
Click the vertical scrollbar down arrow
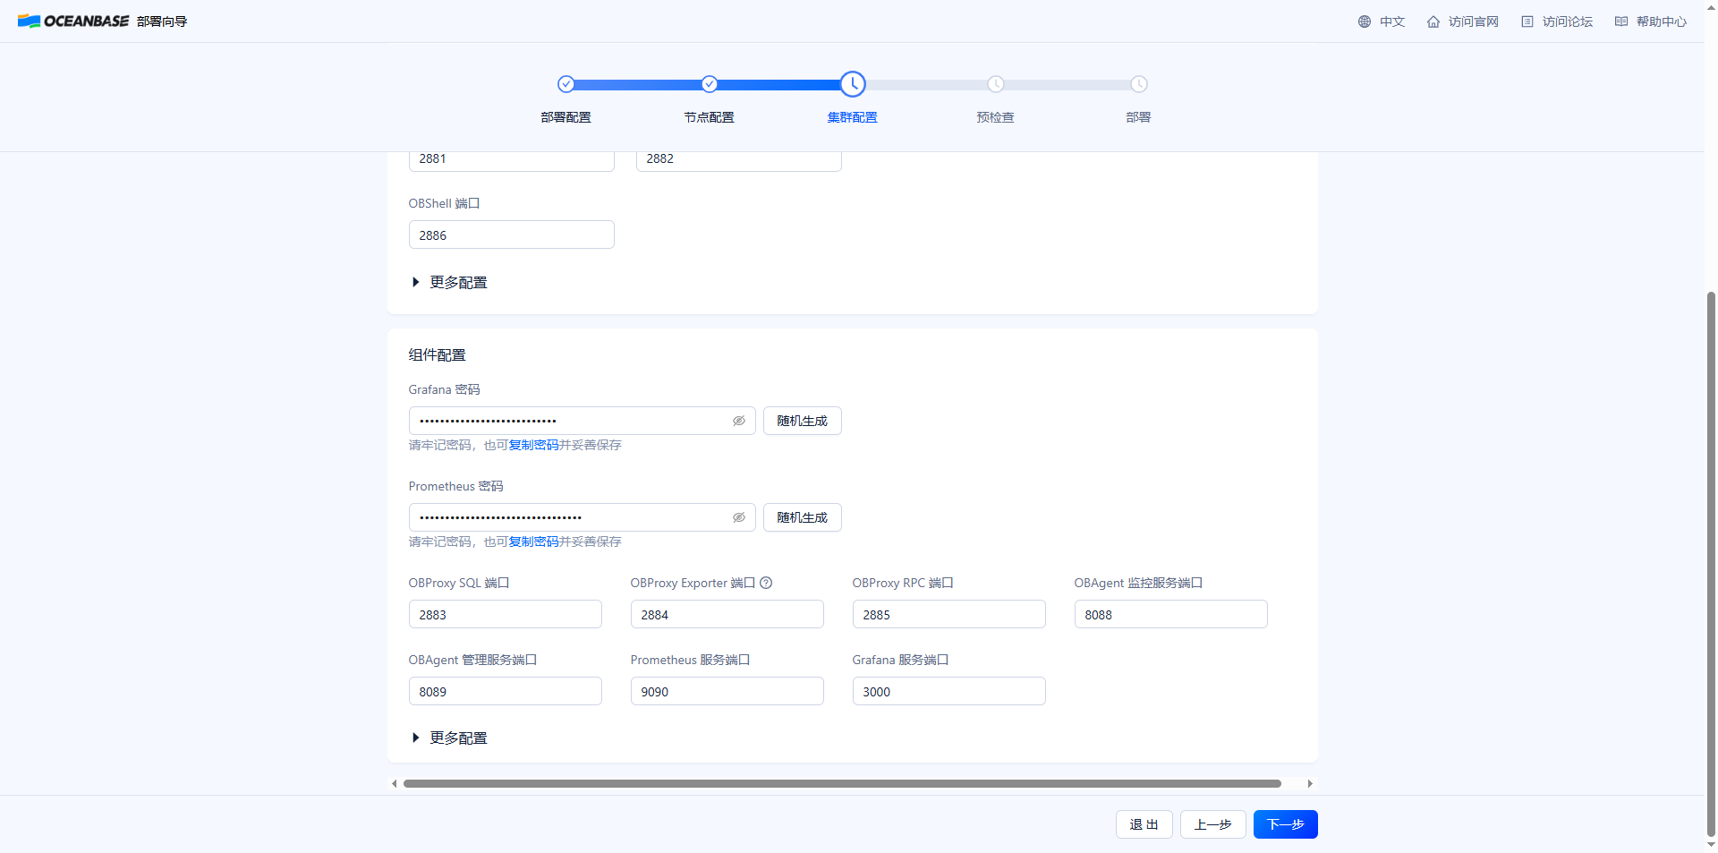pyautogui.click(x=1712, y=845)
